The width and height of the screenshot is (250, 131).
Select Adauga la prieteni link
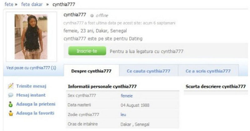(36, 104)
